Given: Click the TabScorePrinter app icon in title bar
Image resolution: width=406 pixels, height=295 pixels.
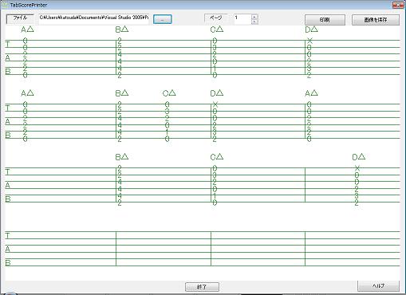Looking at the screenshot, I should click(5, 5).
